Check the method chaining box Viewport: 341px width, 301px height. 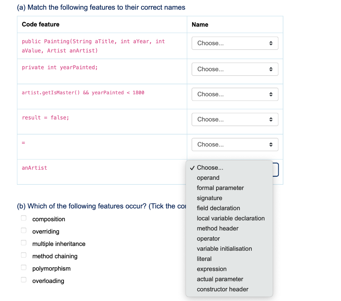pos(24,255)
